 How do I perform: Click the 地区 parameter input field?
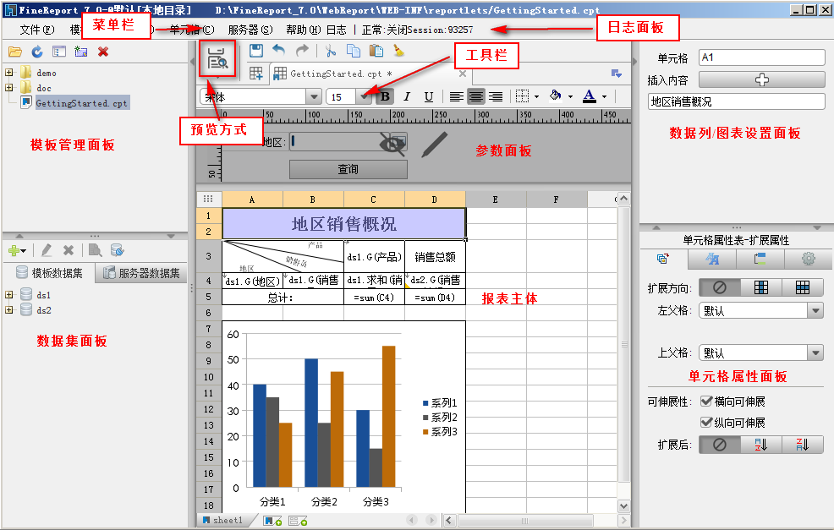pyautogui.click(x=348, y=142)
